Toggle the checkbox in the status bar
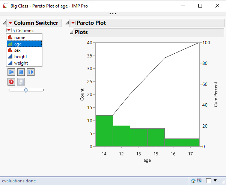This screenshot has height=185, width=226. pyautogui.click(x=209, y=180)
